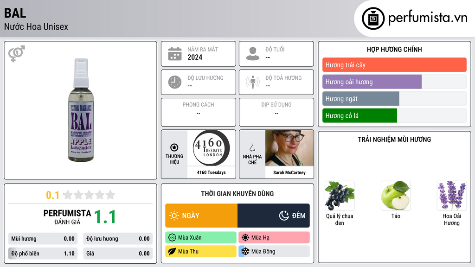Click the Hương ngát accord bar
This screenshot has height=267, width=475.
coord(394,99)
